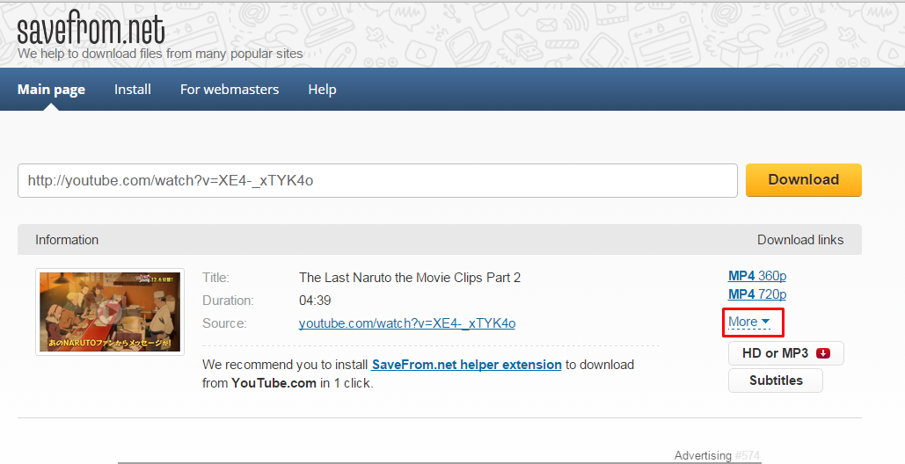Open the Help menu item
Screen dimensions: 905x464
click(322, 90)
